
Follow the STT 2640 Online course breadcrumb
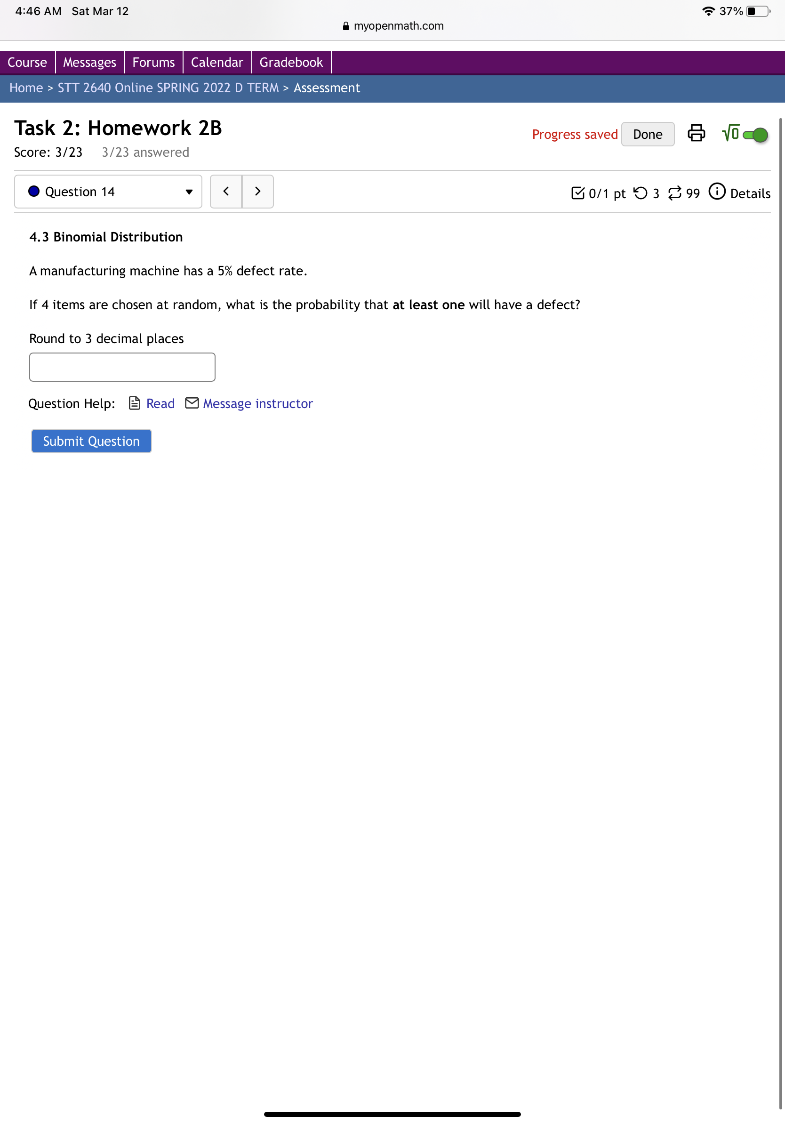[x=168, y=88]
